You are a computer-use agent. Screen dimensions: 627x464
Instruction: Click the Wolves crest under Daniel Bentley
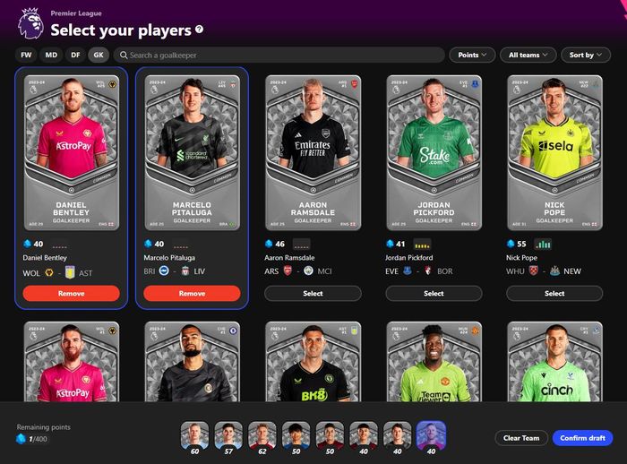pos(49,273)
